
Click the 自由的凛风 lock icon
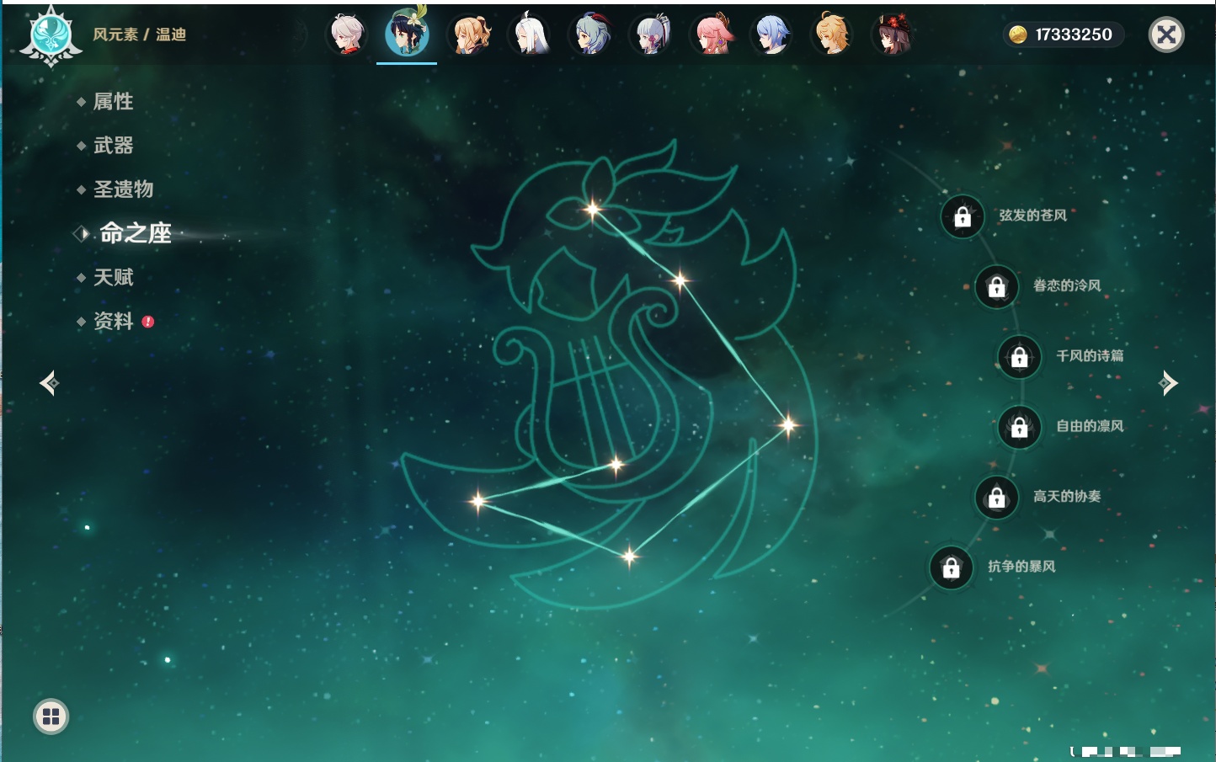point(1019,428)
